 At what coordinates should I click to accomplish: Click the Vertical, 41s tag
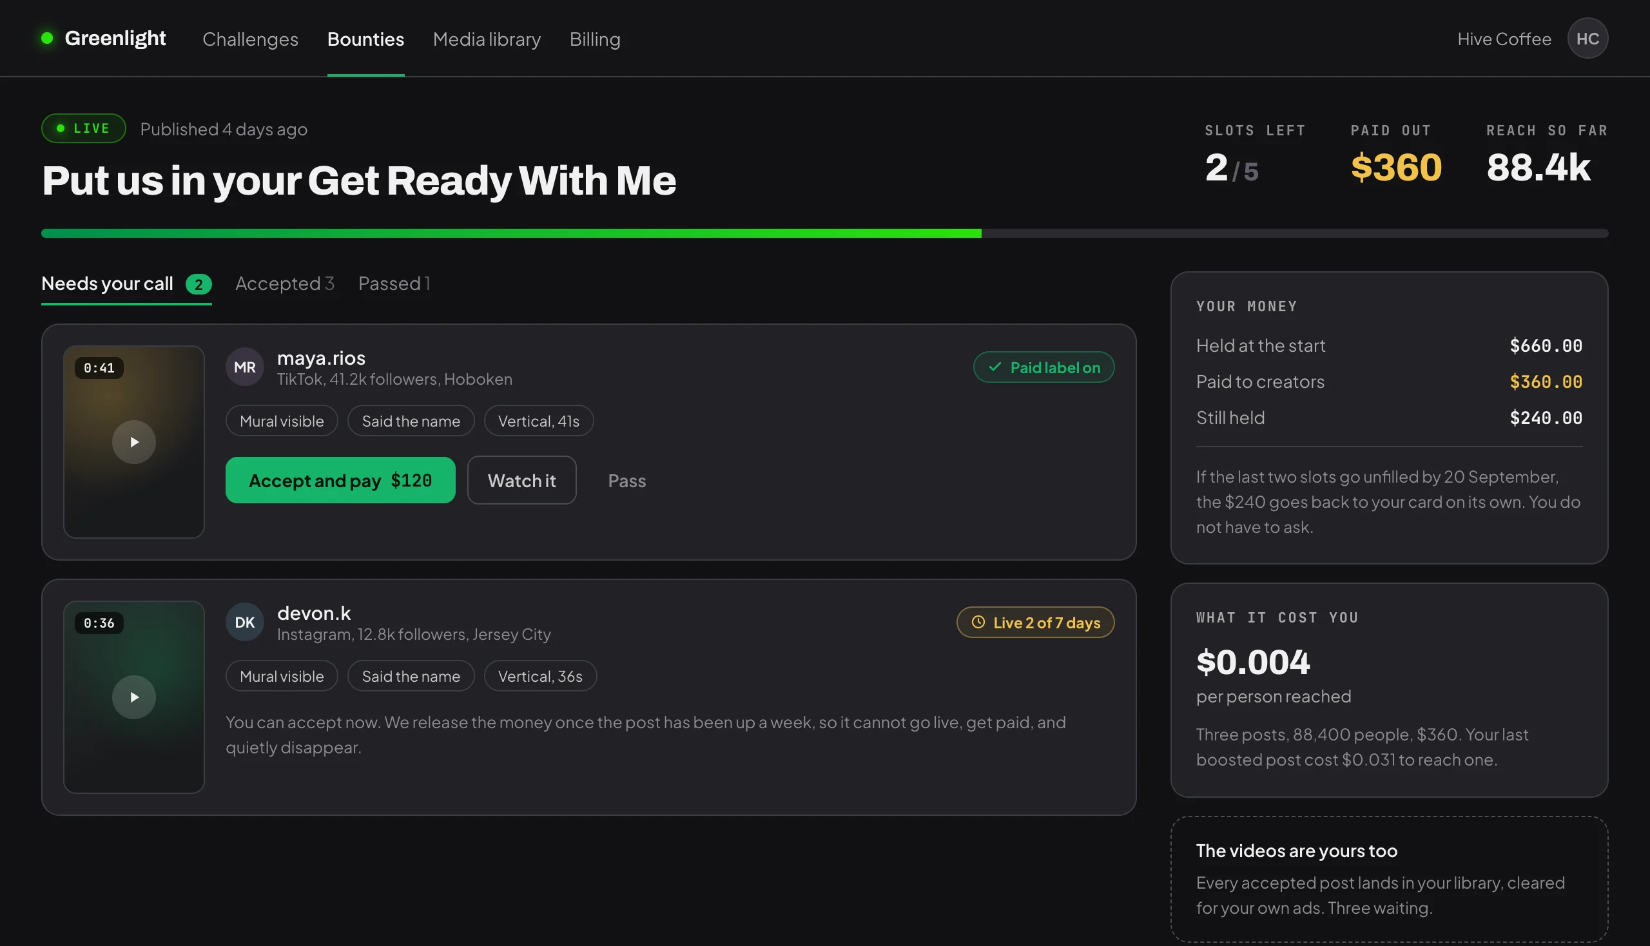(538, 421)
